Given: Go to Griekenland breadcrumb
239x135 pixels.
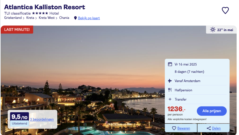Looking at the screenshot, I should (x=13, y=18).
